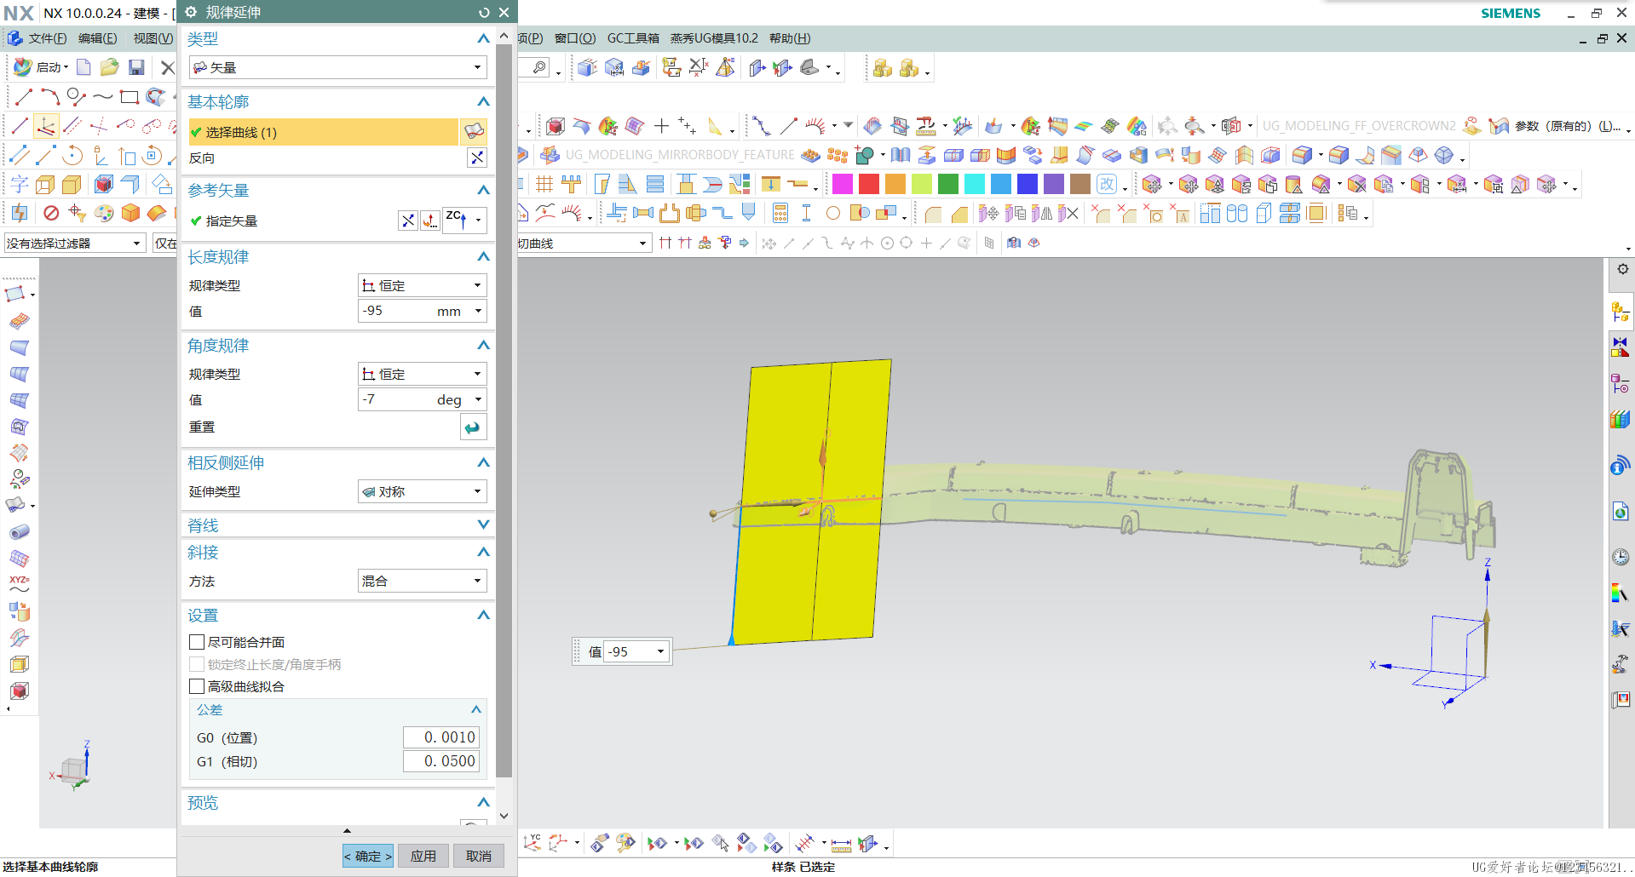Image resolution: width=1635 pixels, height=877 pixels.
Task: Open the 没有选择过滤器 filter dropdown
Action: pos(74,244)
